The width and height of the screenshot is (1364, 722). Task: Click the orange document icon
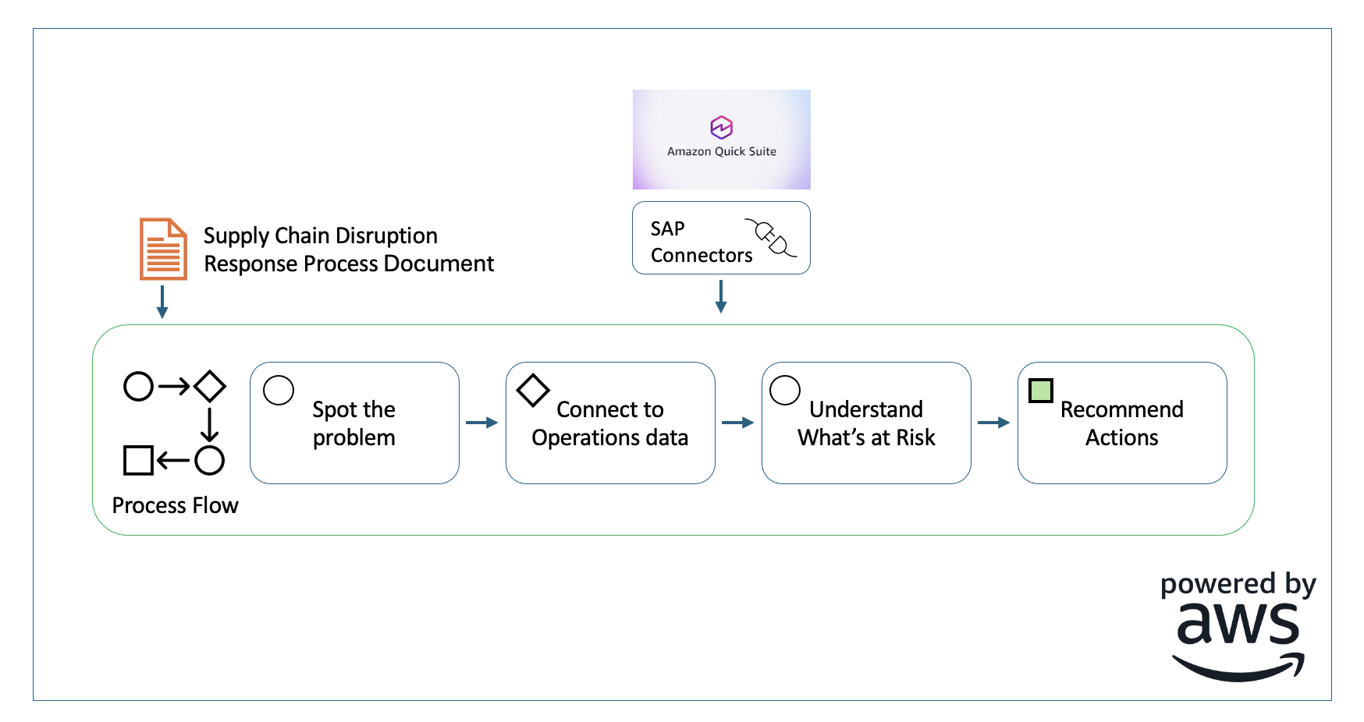click(163, 249)
